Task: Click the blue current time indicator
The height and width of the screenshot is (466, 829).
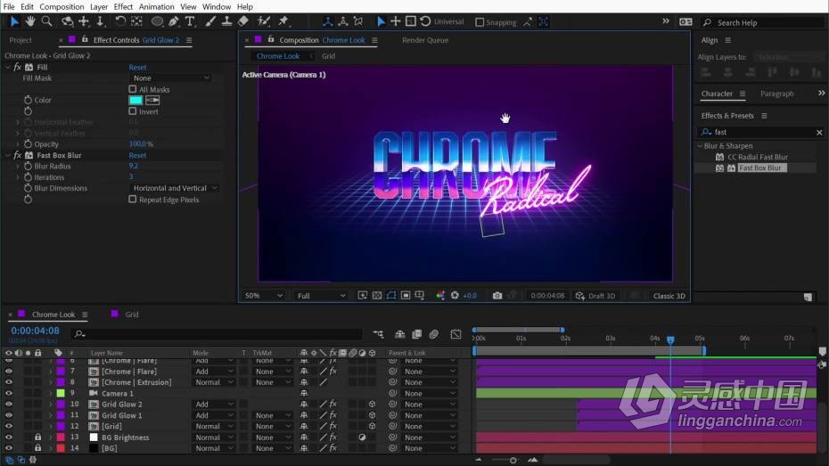Action: pos(670,339)
